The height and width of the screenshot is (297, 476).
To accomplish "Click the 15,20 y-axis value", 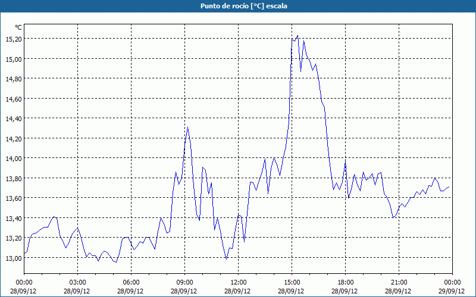I will click(14, 39).
